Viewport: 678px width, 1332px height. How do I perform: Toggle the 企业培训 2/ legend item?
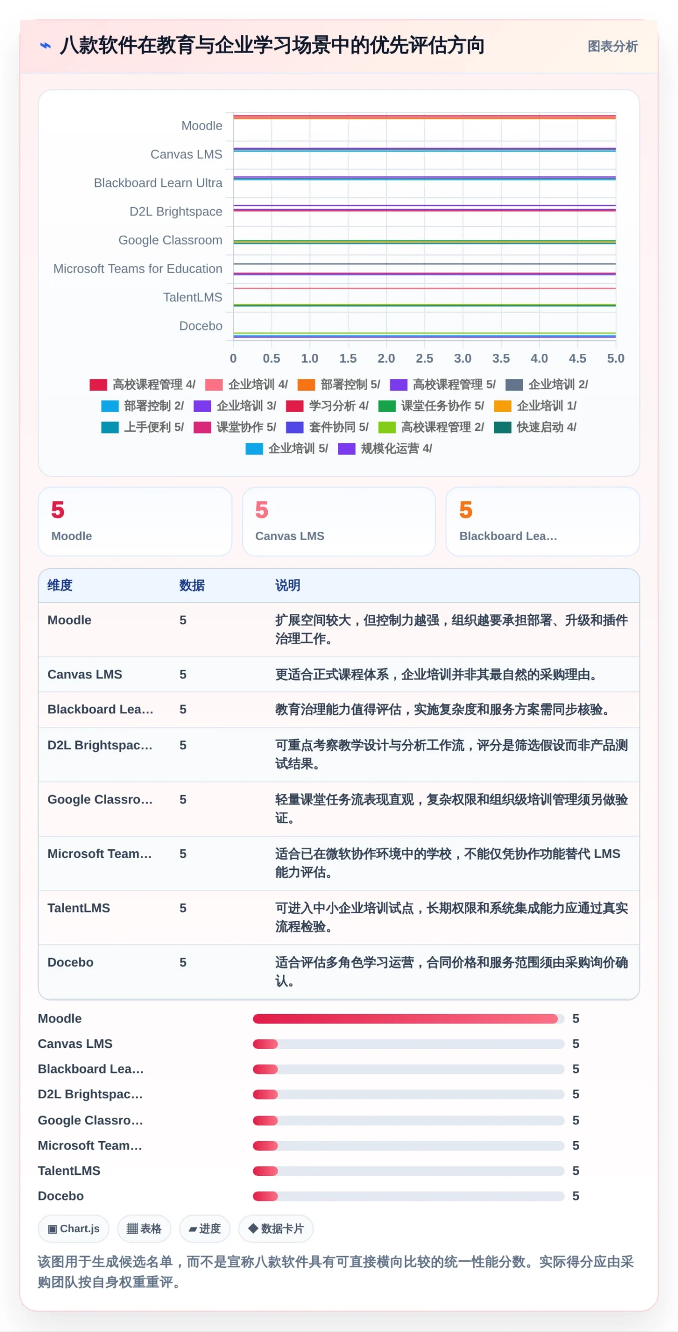547,385
